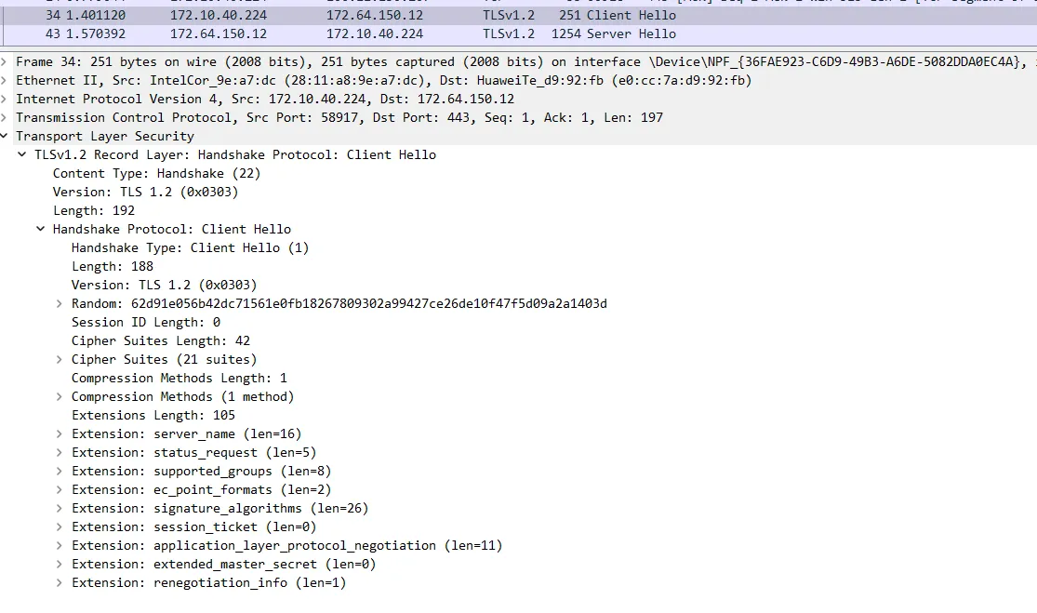Image resolution: width=1037 pixels, height=613 pixels.
Task: Select the Session ID Length field
Action: (x=146, y=322)
